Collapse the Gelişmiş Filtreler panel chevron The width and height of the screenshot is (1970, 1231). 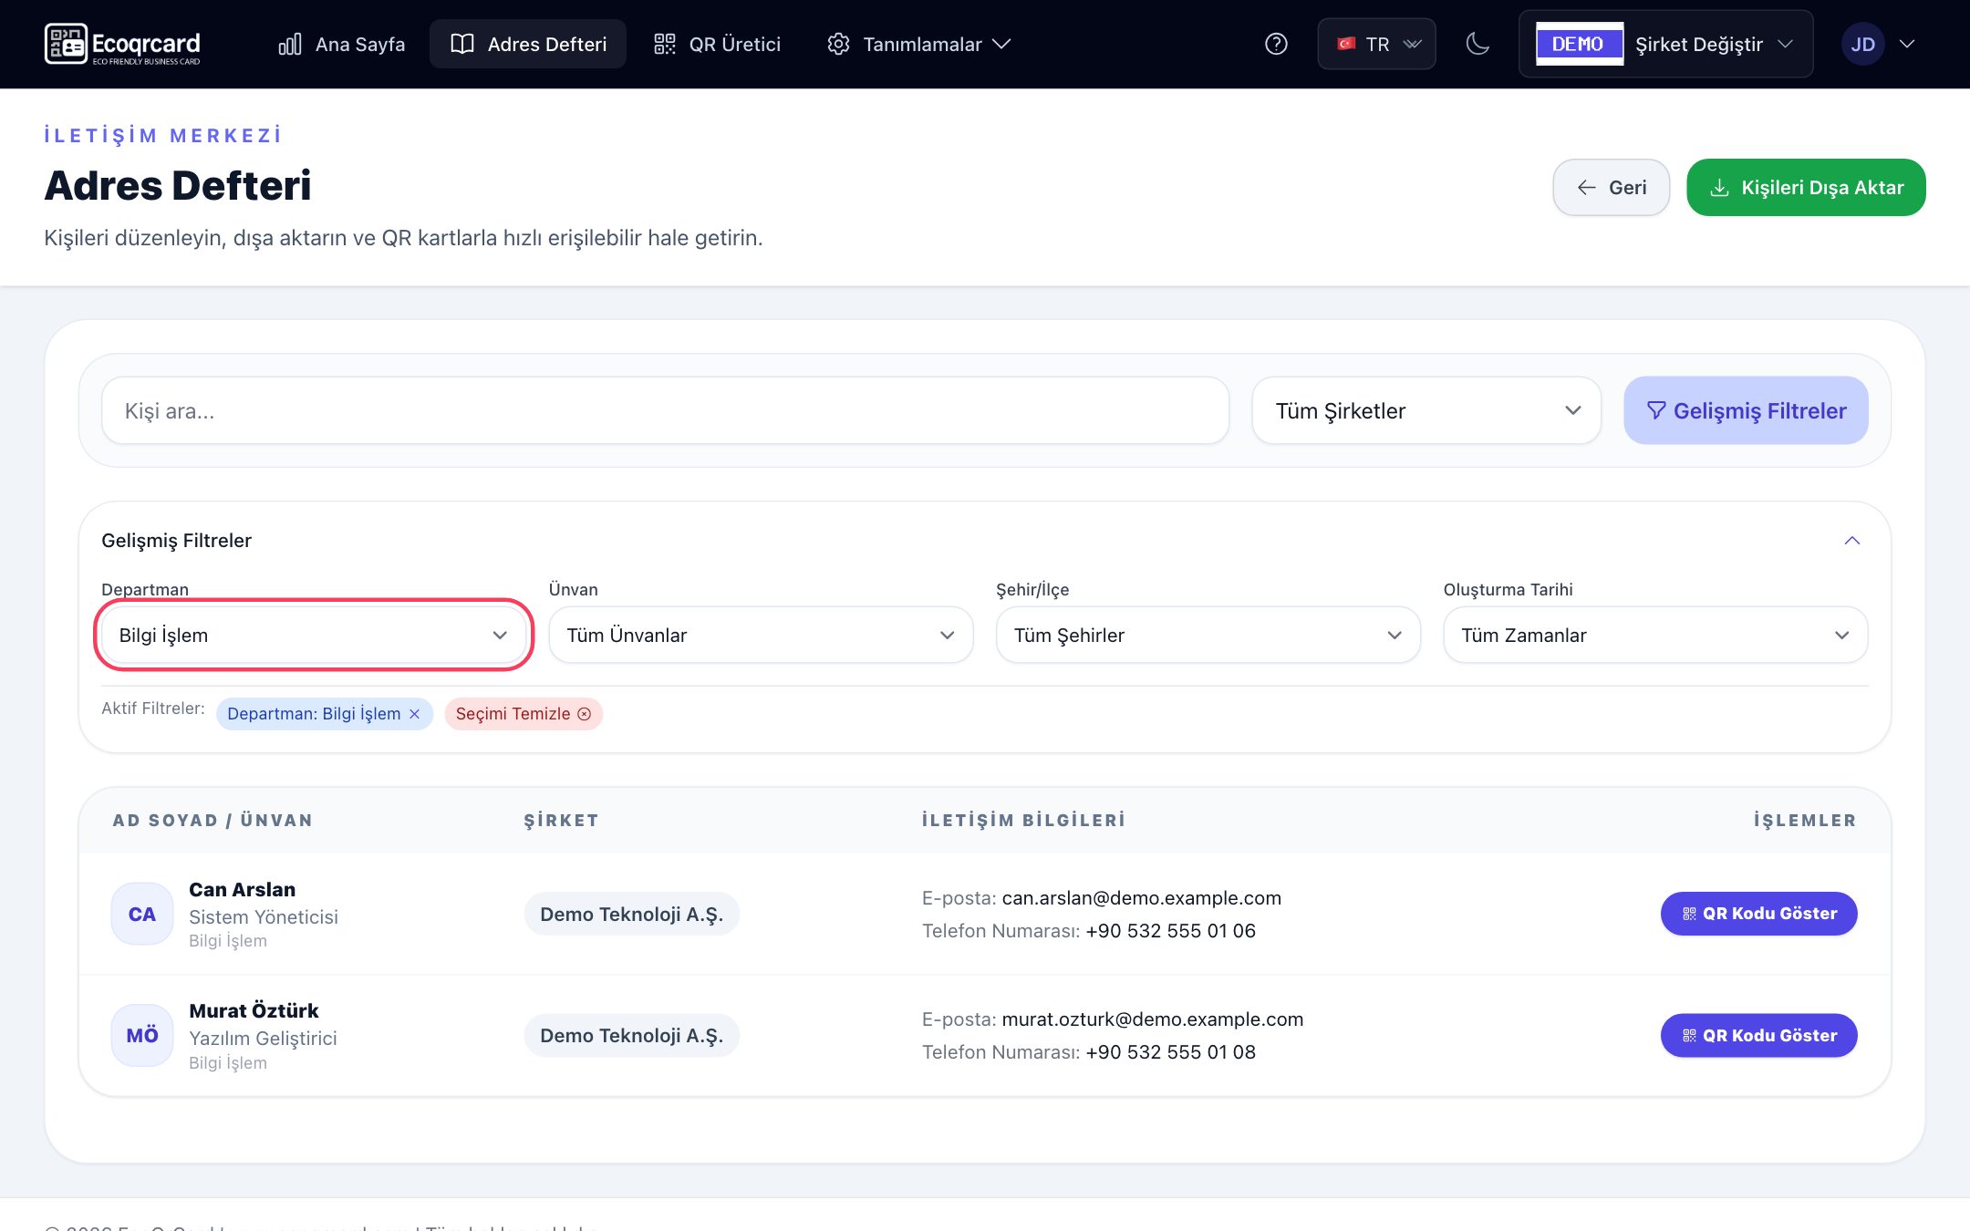tap(1851, 541)
